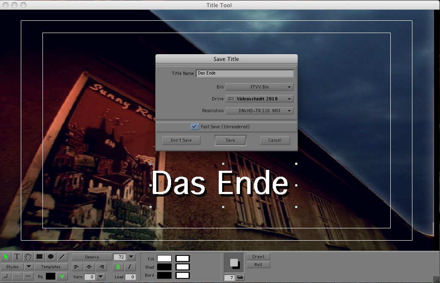The width and height of the screenshot is (440, 283).
Task: Click the Fill color swatch
Action: tap(164, 258)
